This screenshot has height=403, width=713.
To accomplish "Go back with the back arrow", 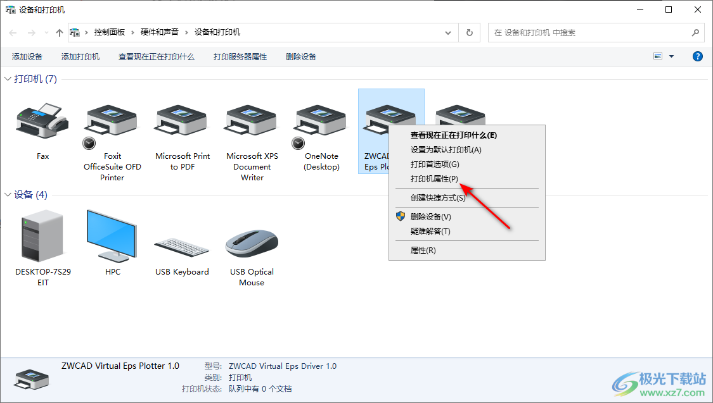I will (13, 33).
